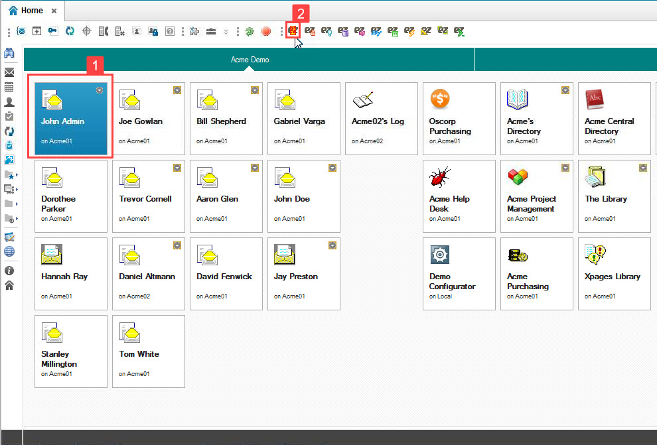The width and height of the screenshot is (657, 445).
Task: Open the Acme Help Desk database tile
Action: 459,196
